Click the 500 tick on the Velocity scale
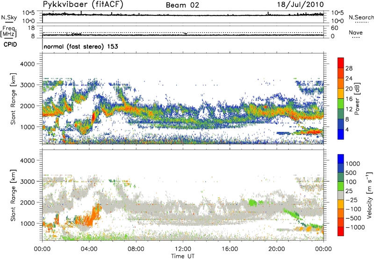374x259 pixels. [x=351, y=173]
